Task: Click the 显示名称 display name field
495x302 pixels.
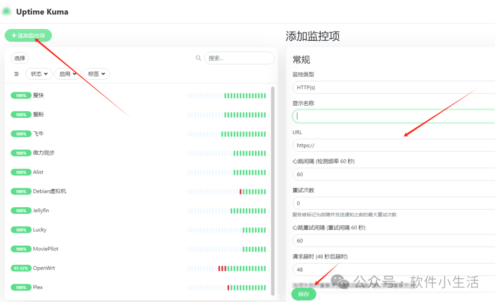Action: (x=394, y=116)
